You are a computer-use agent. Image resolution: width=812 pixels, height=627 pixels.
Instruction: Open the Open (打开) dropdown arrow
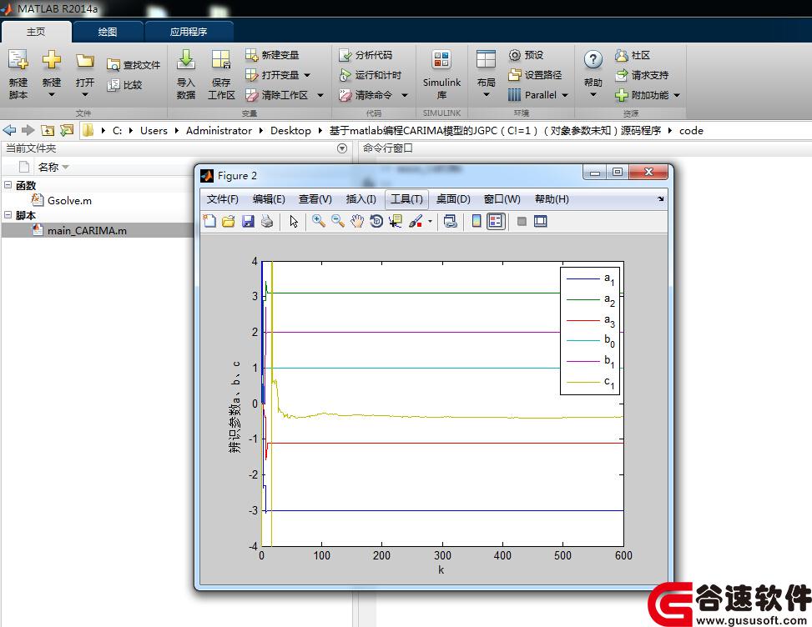pyautogui.click(x=85, y=95)
